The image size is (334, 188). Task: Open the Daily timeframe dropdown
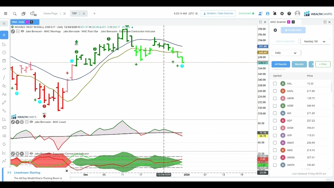point(286,53)
